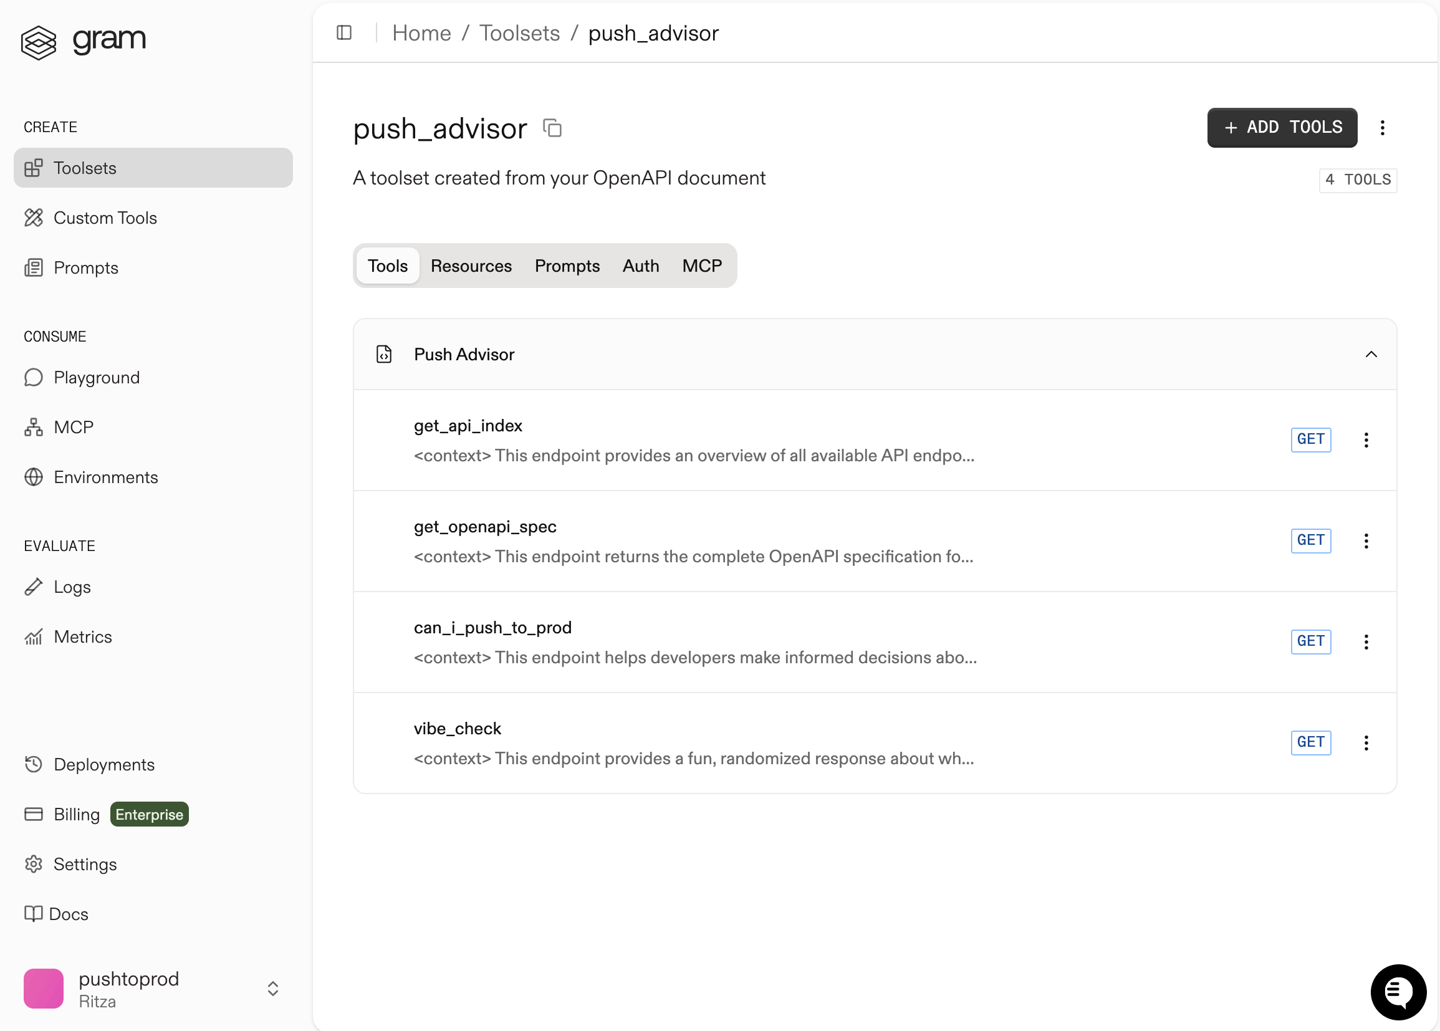Click the ADD TOOLS button
Viewport: 1440px width, 1031px height.
(x=1282, y=127)
